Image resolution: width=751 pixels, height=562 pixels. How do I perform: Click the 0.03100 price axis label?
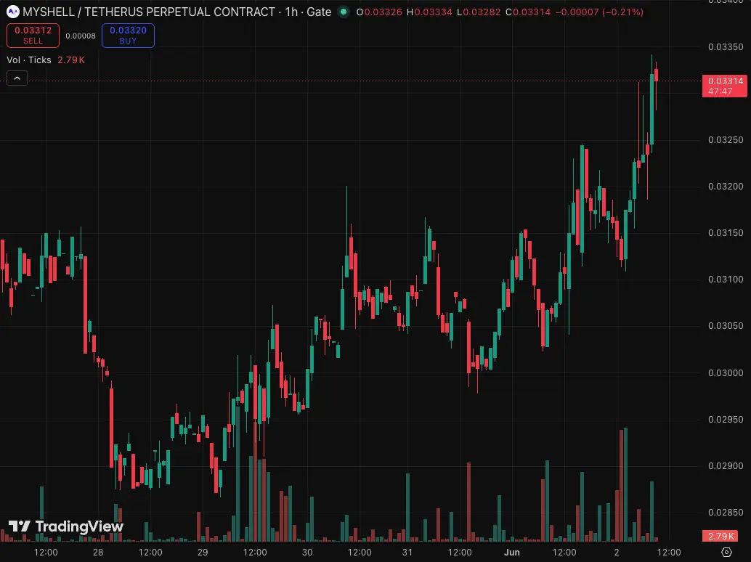pos(726,279)
